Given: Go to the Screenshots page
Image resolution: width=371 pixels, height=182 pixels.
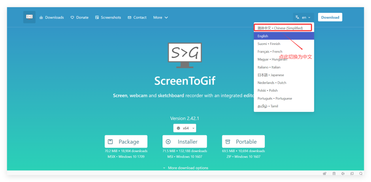Looking at the screenshot, I should tap(108, 18).
